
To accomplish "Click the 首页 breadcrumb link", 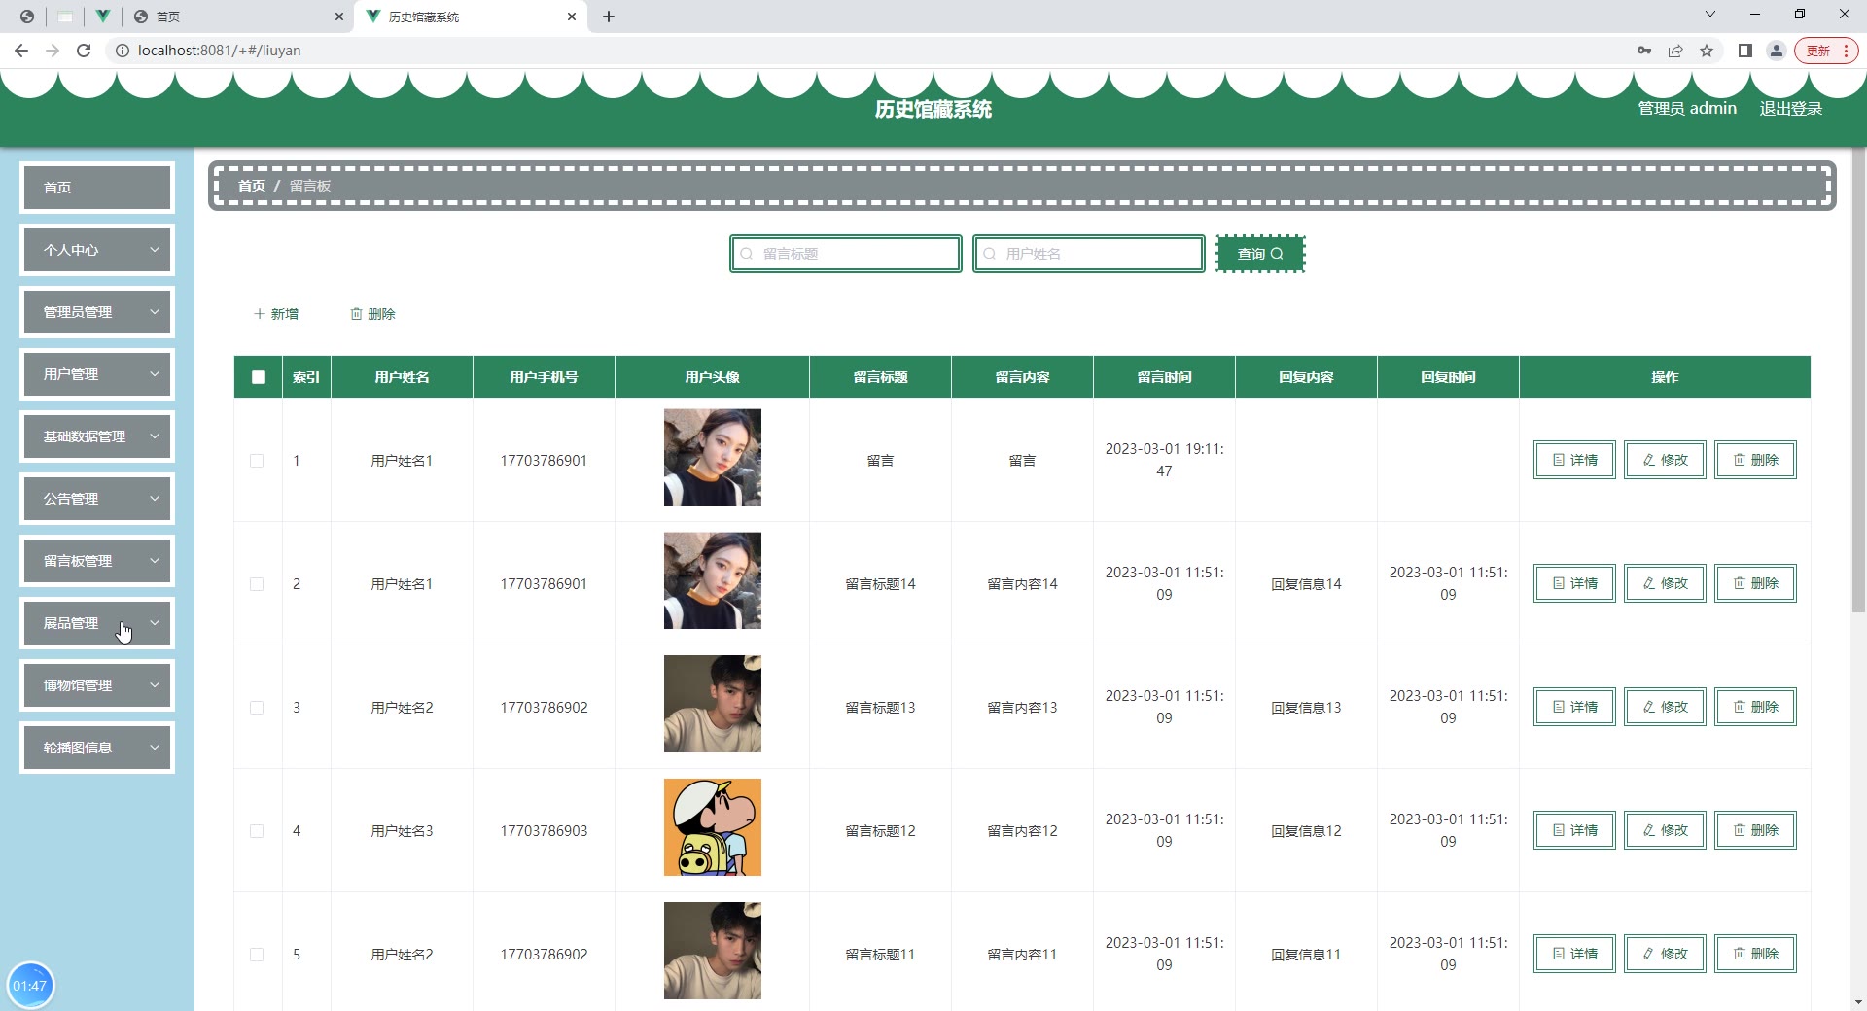I will click(252, 186).
